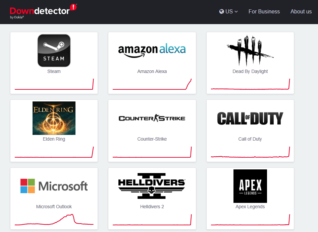Viewport: 318px width, 232px height.
Task: Click the Elden Ring cover image
Action: [54, 118]
